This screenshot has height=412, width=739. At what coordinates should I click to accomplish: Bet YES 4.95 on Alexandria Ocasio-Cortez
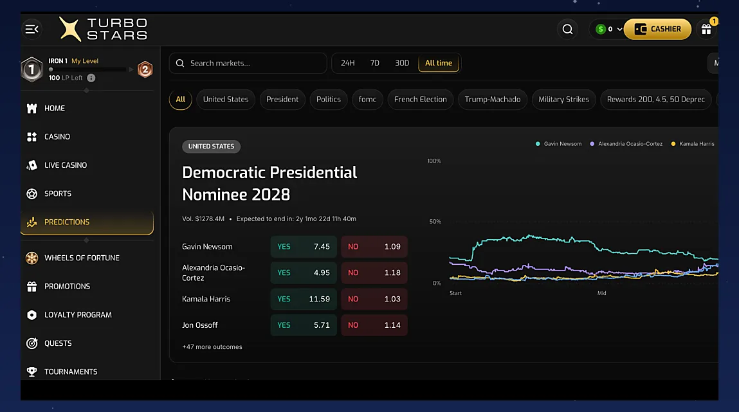coord(304,273)
